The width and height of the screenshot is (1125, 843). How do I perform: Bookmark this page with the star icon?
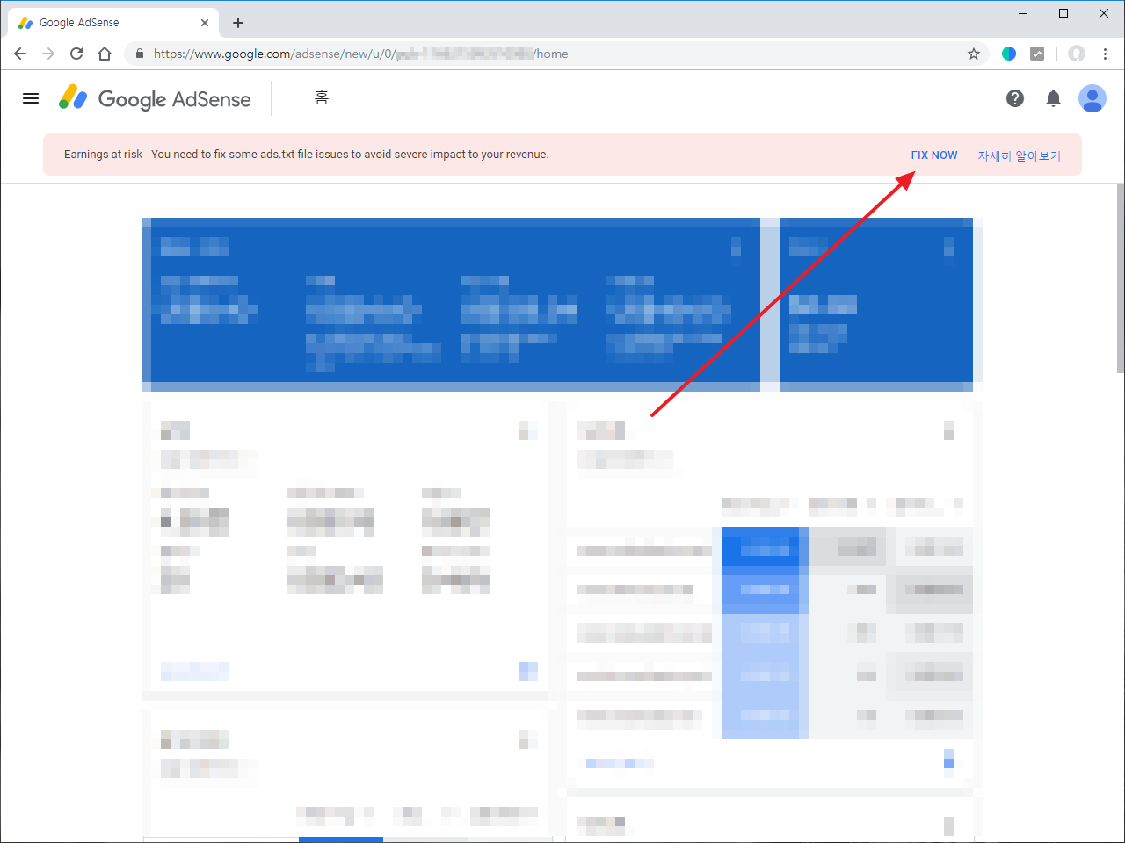click(974, 54)
